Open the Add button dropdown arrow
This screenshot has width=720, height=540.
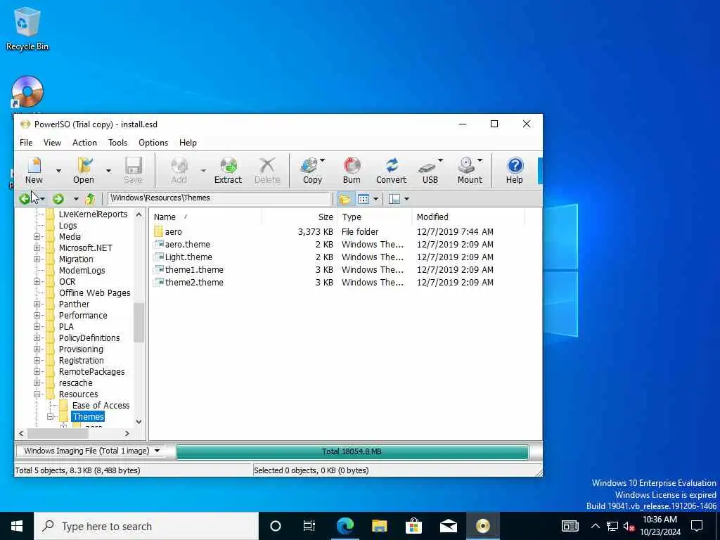click(x=203, y=171)
